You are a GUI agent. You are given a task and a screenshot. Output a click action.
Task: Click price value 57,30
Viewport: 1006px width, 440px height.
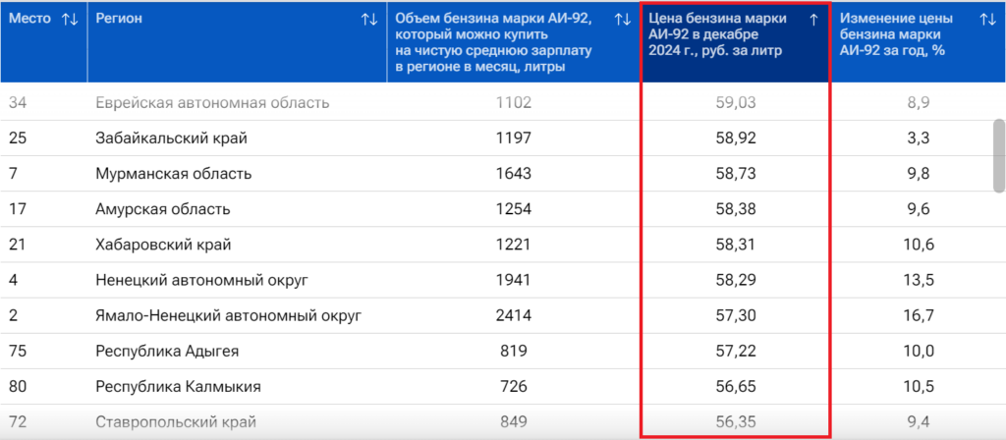click(737, 315)
